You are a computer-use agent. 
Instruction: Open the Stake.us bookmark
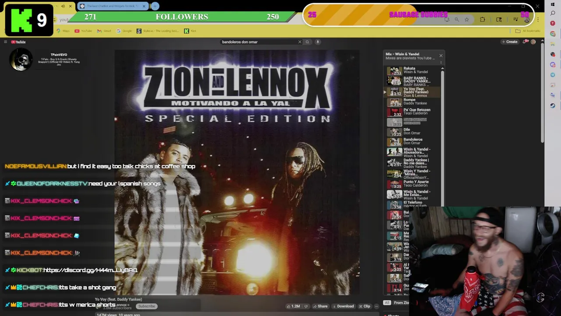click(x=158, y=31)
